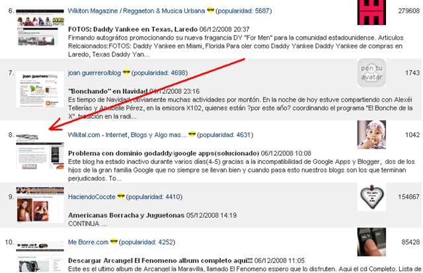Click popularidad: 4631 link
This screenshot has height=273, width=423.
tap(225, 135)
